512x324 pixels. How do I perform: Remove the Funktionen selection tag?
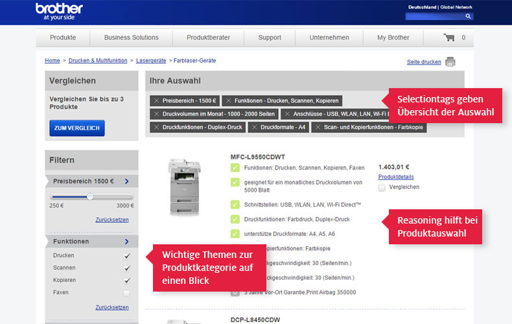(229, 100)
